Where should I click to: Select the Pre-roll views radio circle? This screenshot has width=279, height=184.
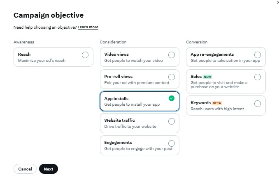(x=172, y=77)
